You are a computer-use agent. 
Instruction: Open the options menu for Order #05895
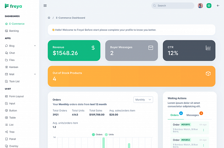pyautogui.click(x=204, y=130)
